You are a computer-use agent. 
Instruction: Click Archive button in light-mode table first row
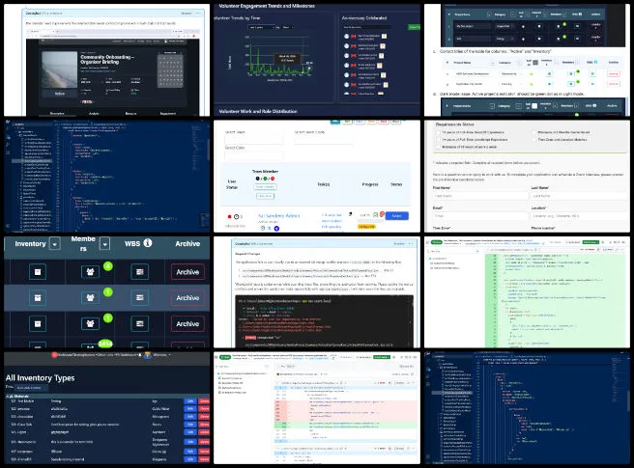pyautogui.click(x=614, y=74)
